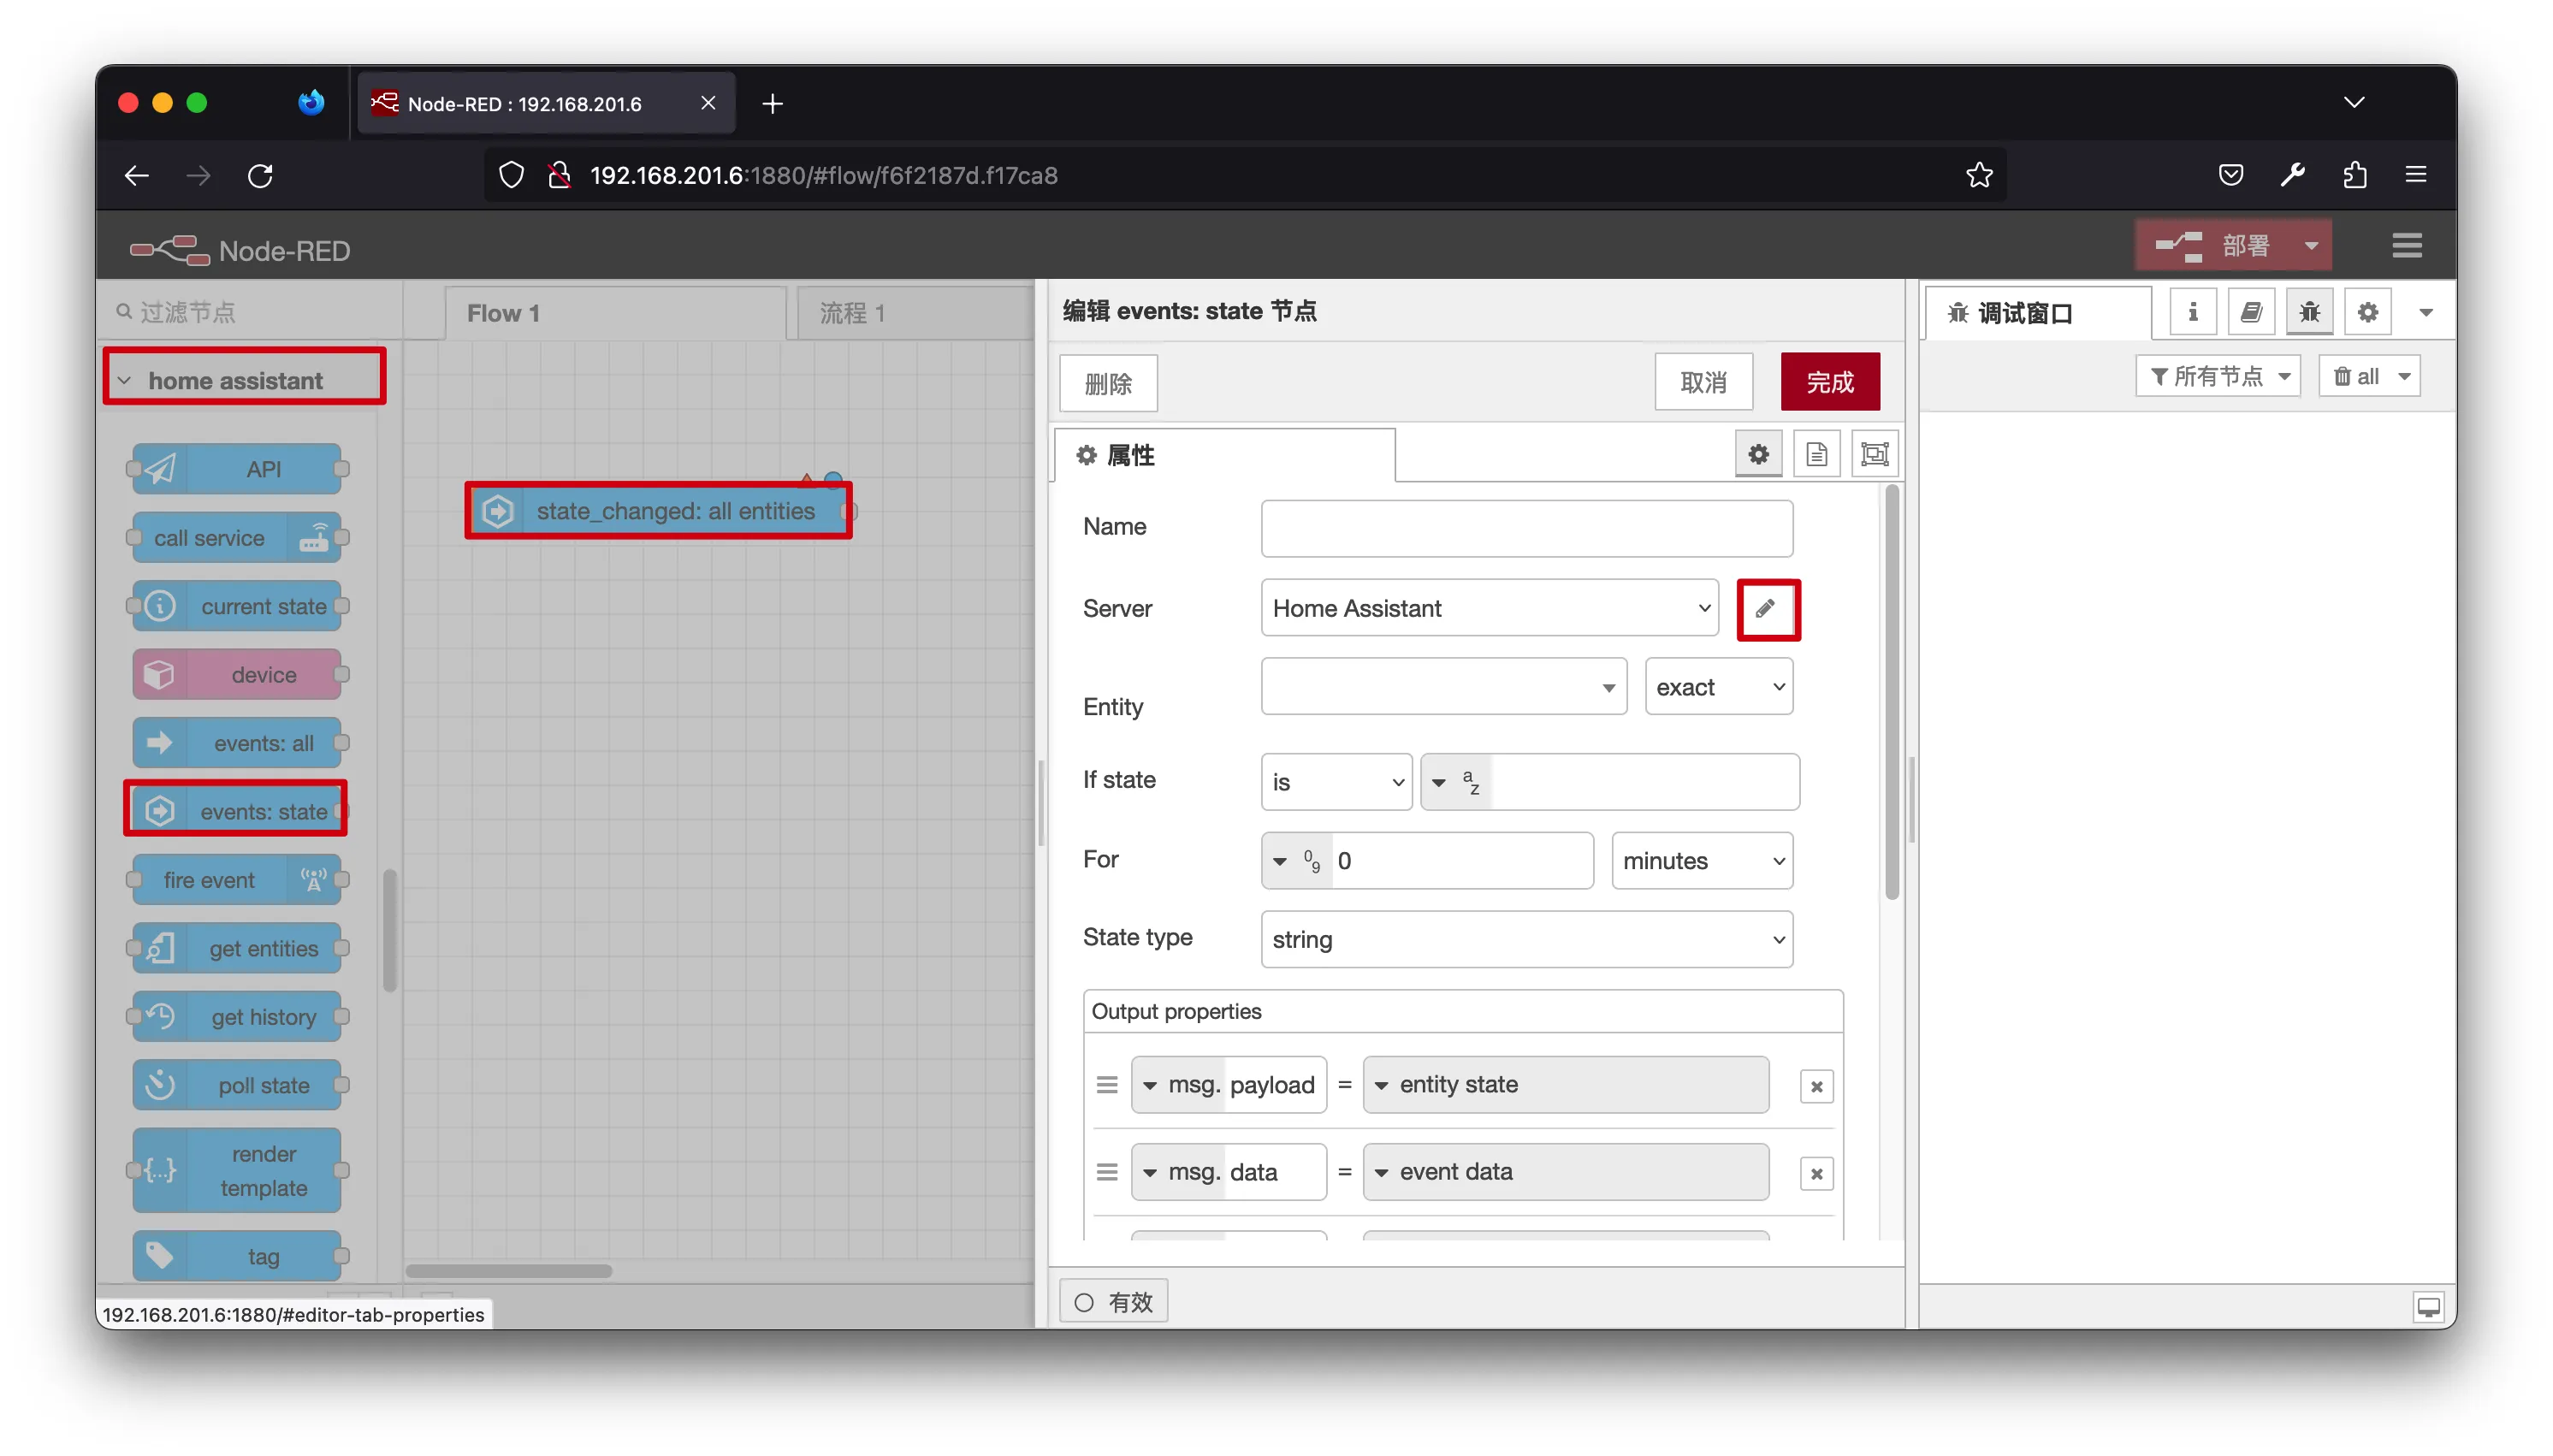Open node description document icon
Image resolution: width=2553 pixels, height=1456 pixels.
(x=1816, y=454)
